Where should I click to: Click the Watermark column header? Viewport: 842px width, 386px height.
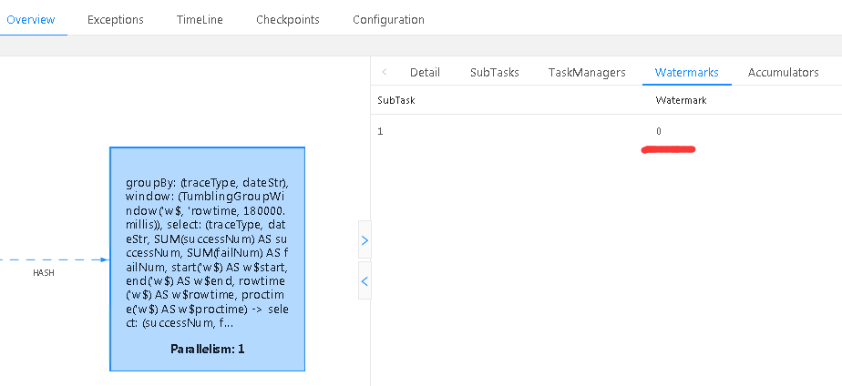[681, 100]
